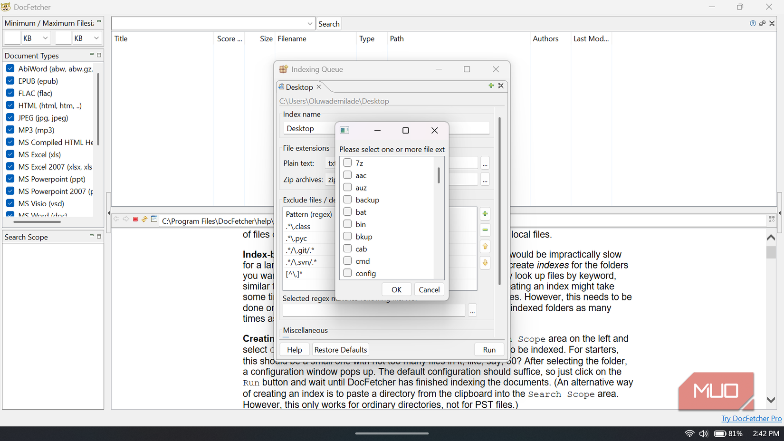784x441 pixels.
Task: Minimize the Document Types panel
Action: 91,55
